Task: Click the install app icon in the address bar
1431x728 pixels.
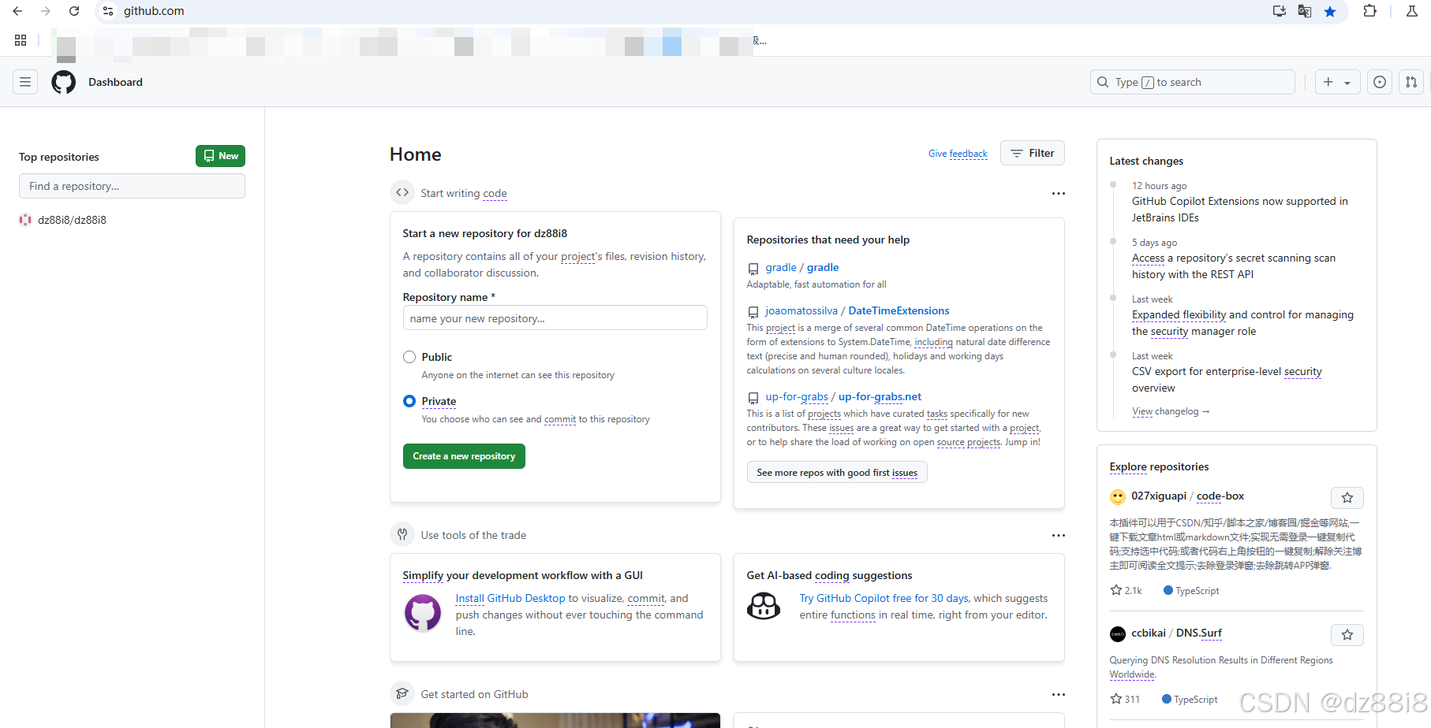Action: 1280,11
